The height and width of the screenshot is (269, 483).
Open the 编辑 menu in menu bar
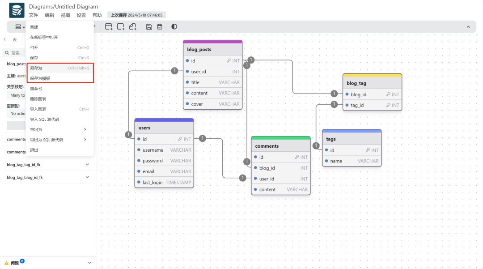click(x=49, y=15)
